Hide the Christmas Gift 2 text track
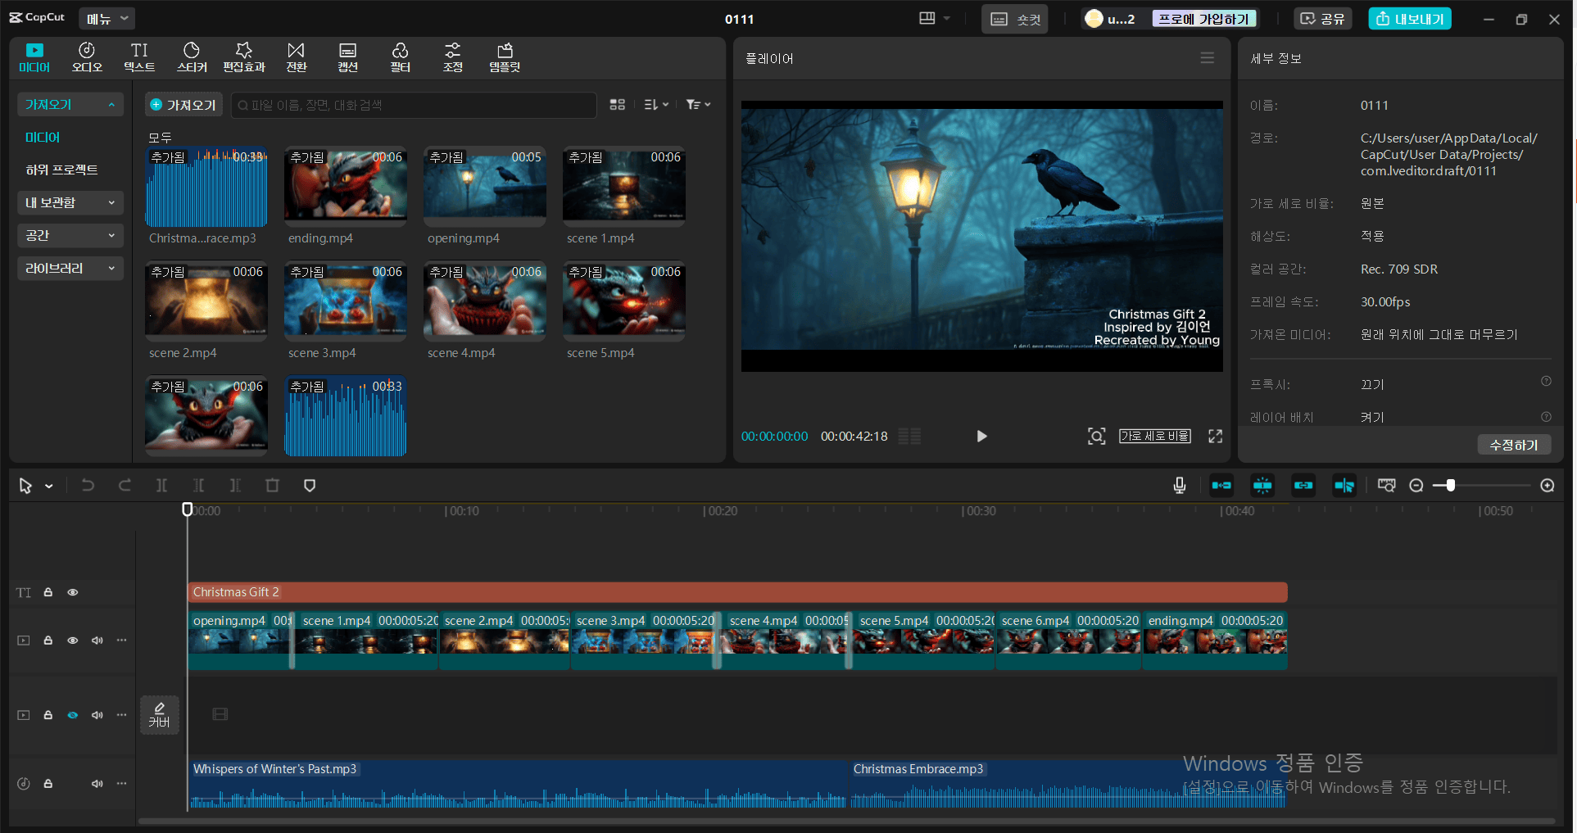This screenshot has height=833, width=1577. 73,592
